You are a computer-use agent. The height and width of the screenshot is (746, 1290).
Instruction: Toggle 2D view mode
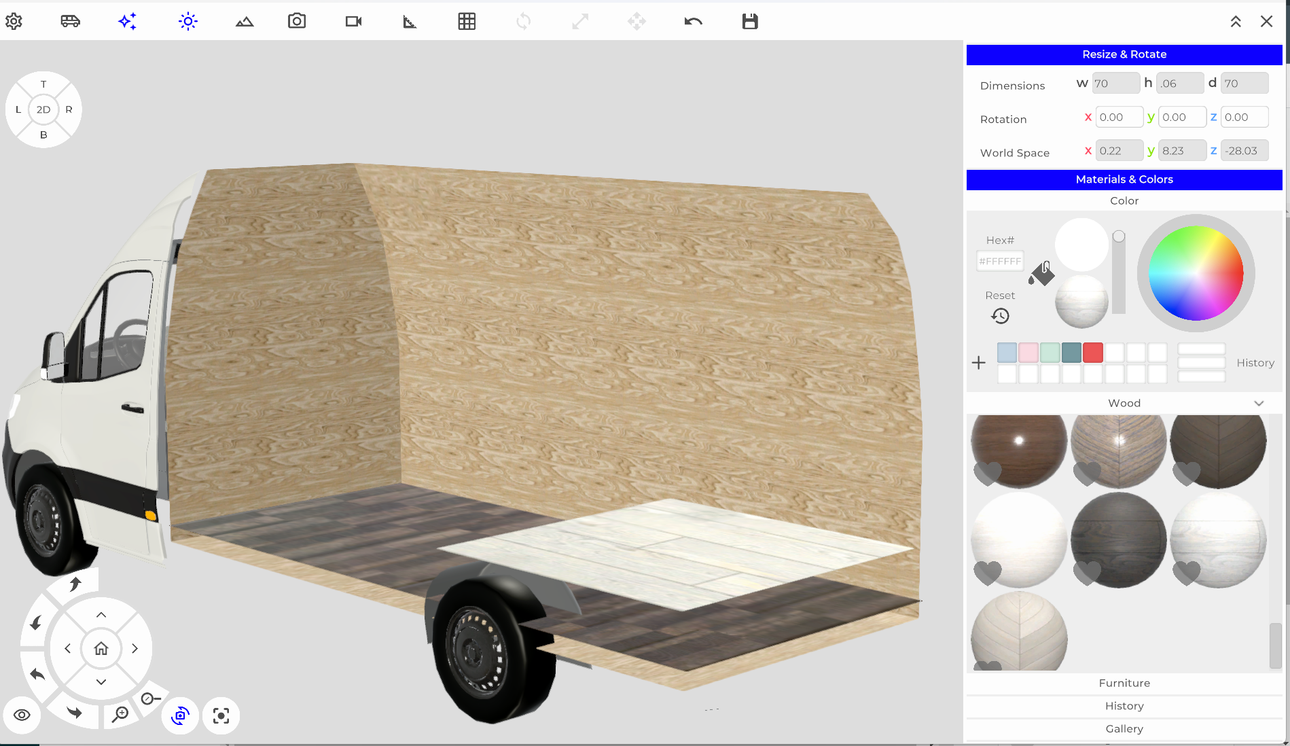tap(43, 109)
